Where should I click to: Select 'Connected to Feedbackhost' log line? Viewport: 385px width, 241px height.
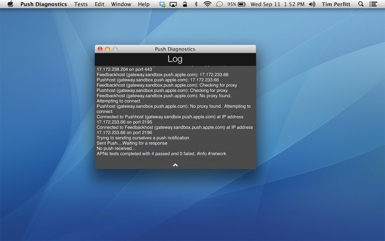[175, 127]
